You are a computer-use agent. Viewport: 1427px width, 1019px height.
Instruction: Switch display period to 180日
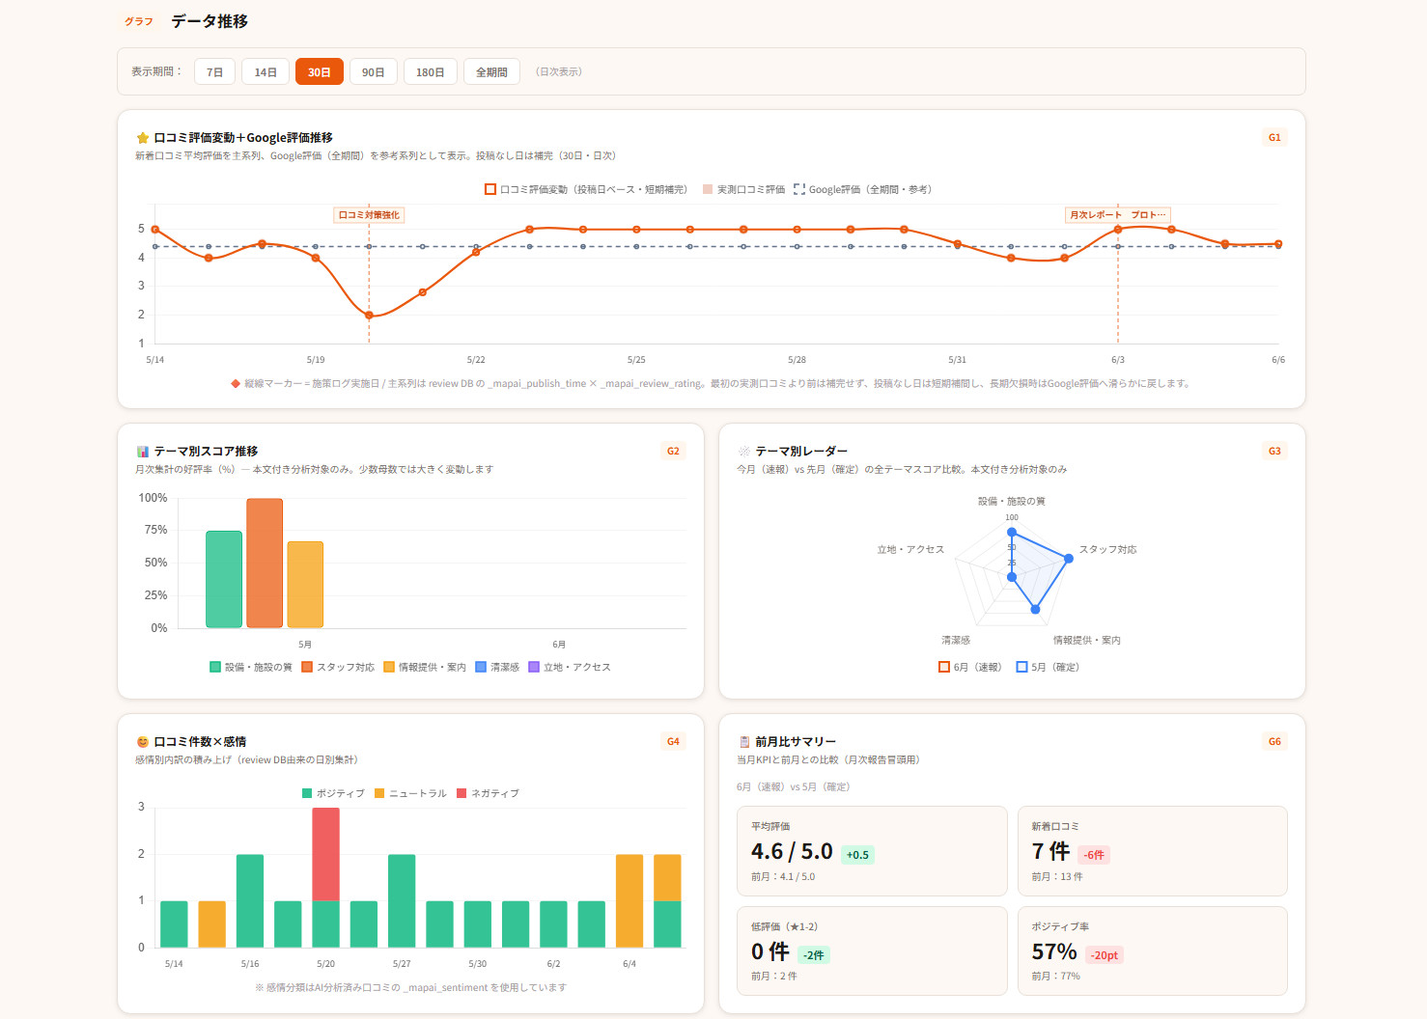point(431,72)
